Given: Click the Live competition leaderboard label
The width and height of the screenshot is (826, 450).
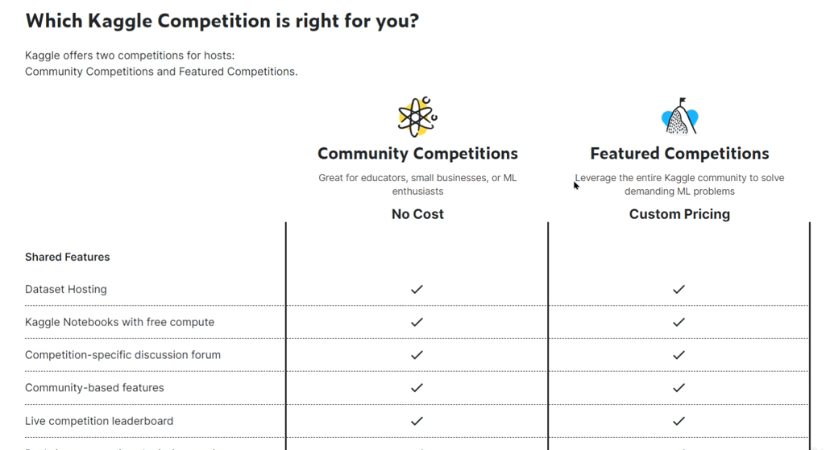Looking at the screenshot, I should [99, 421].
